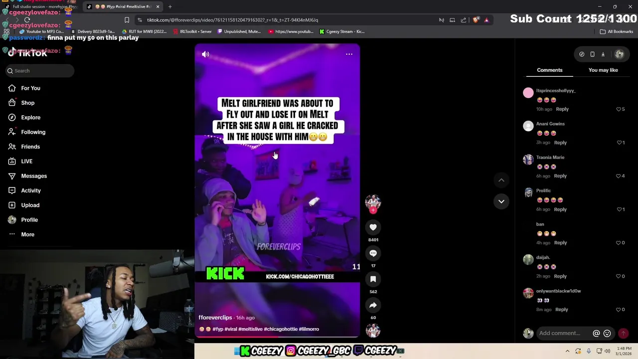Open Explore in the sidebar
The width and height of the screenshot is (638, 359).
(31, 118)
